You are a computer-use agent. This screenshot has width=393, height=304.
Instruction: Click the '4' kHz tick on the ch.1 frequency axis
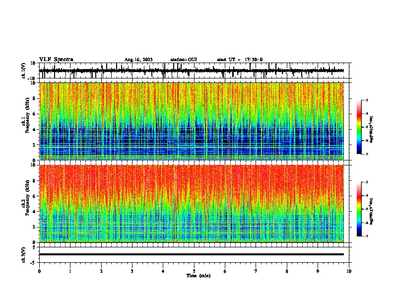coord(35,130)
